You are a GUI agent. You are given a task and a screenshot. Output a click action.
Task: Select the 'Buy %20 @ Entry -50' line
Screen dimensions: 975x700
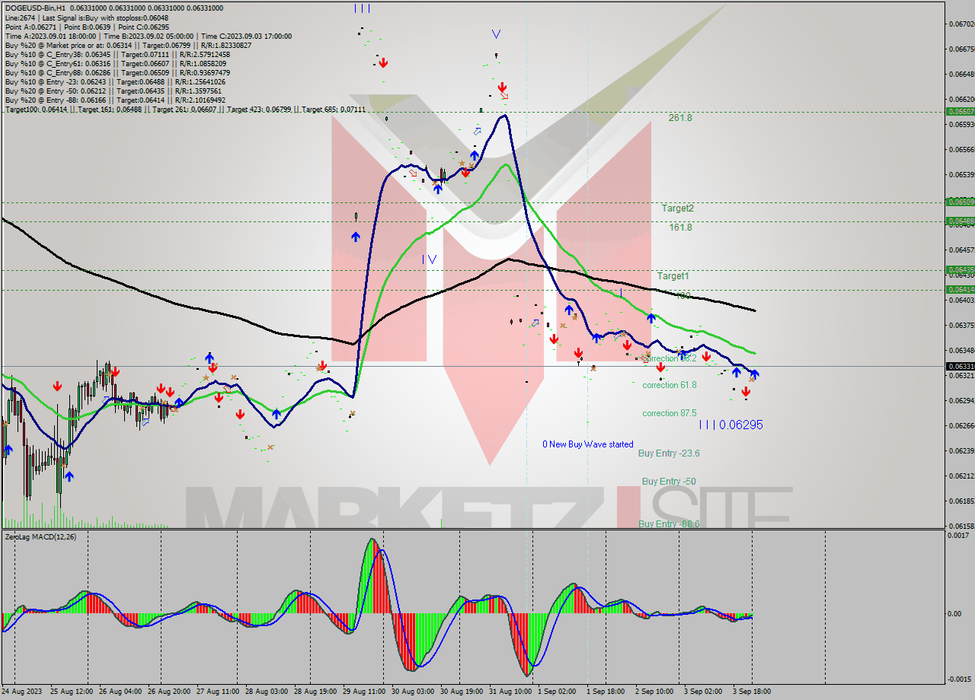[113, 91]
